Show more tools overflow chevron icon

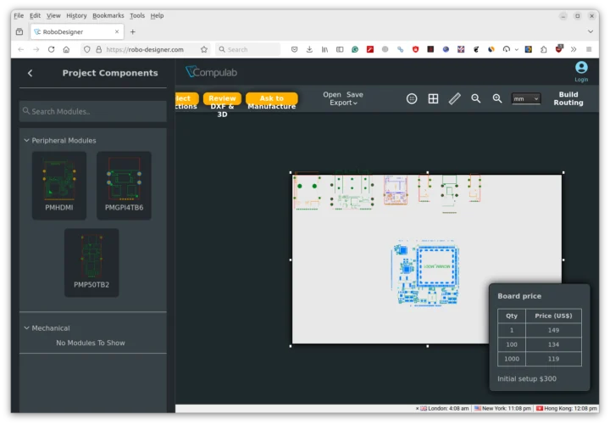point(574,49)
